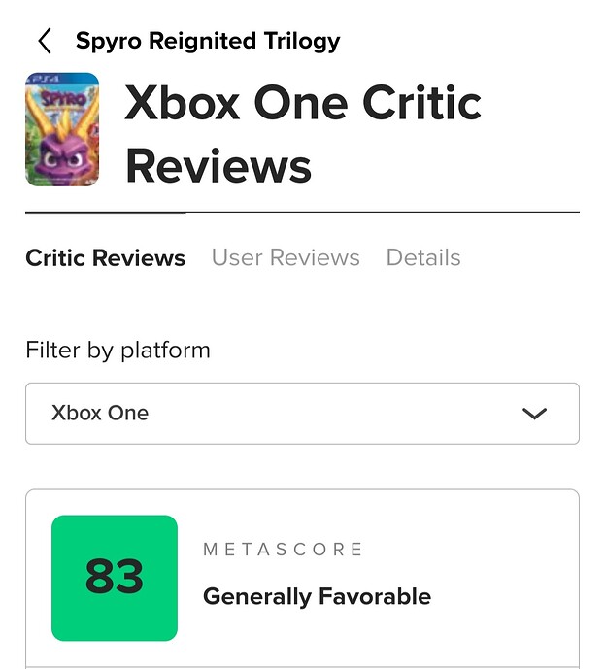The width and height of the screenshot is (605, 669).
Task: Select the Critic Reviews tab
Action: tap(105, 257)
